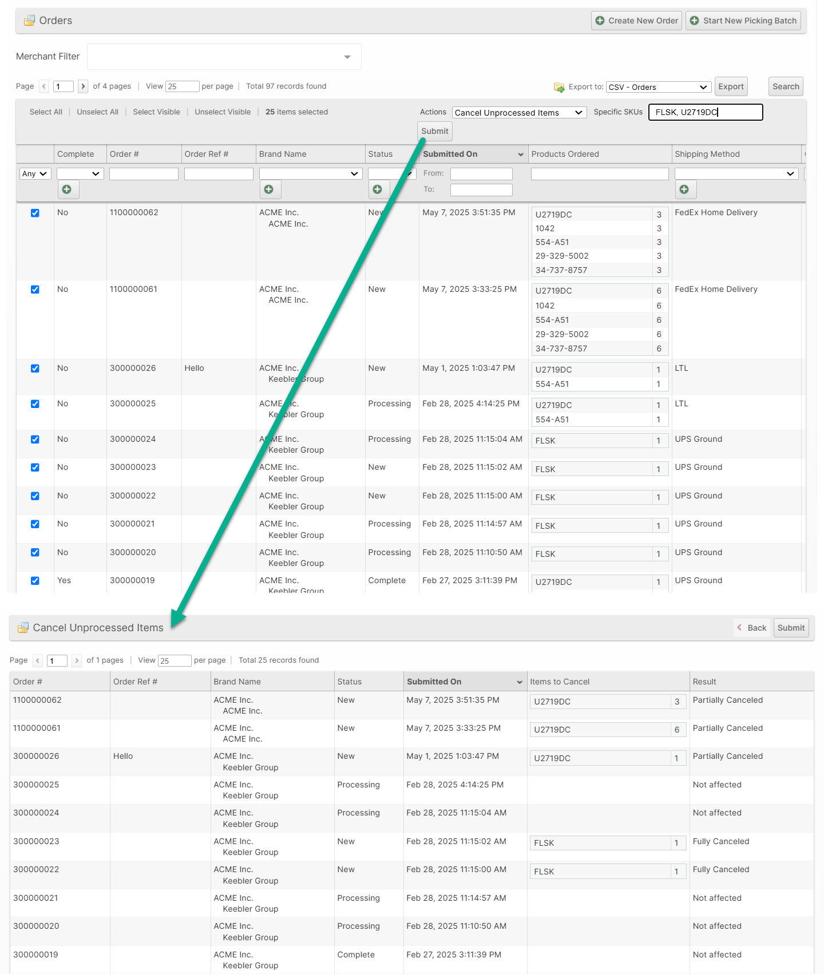Click the plus icon under Complete filter
824x974 pixels.
(x=67, y=189)
